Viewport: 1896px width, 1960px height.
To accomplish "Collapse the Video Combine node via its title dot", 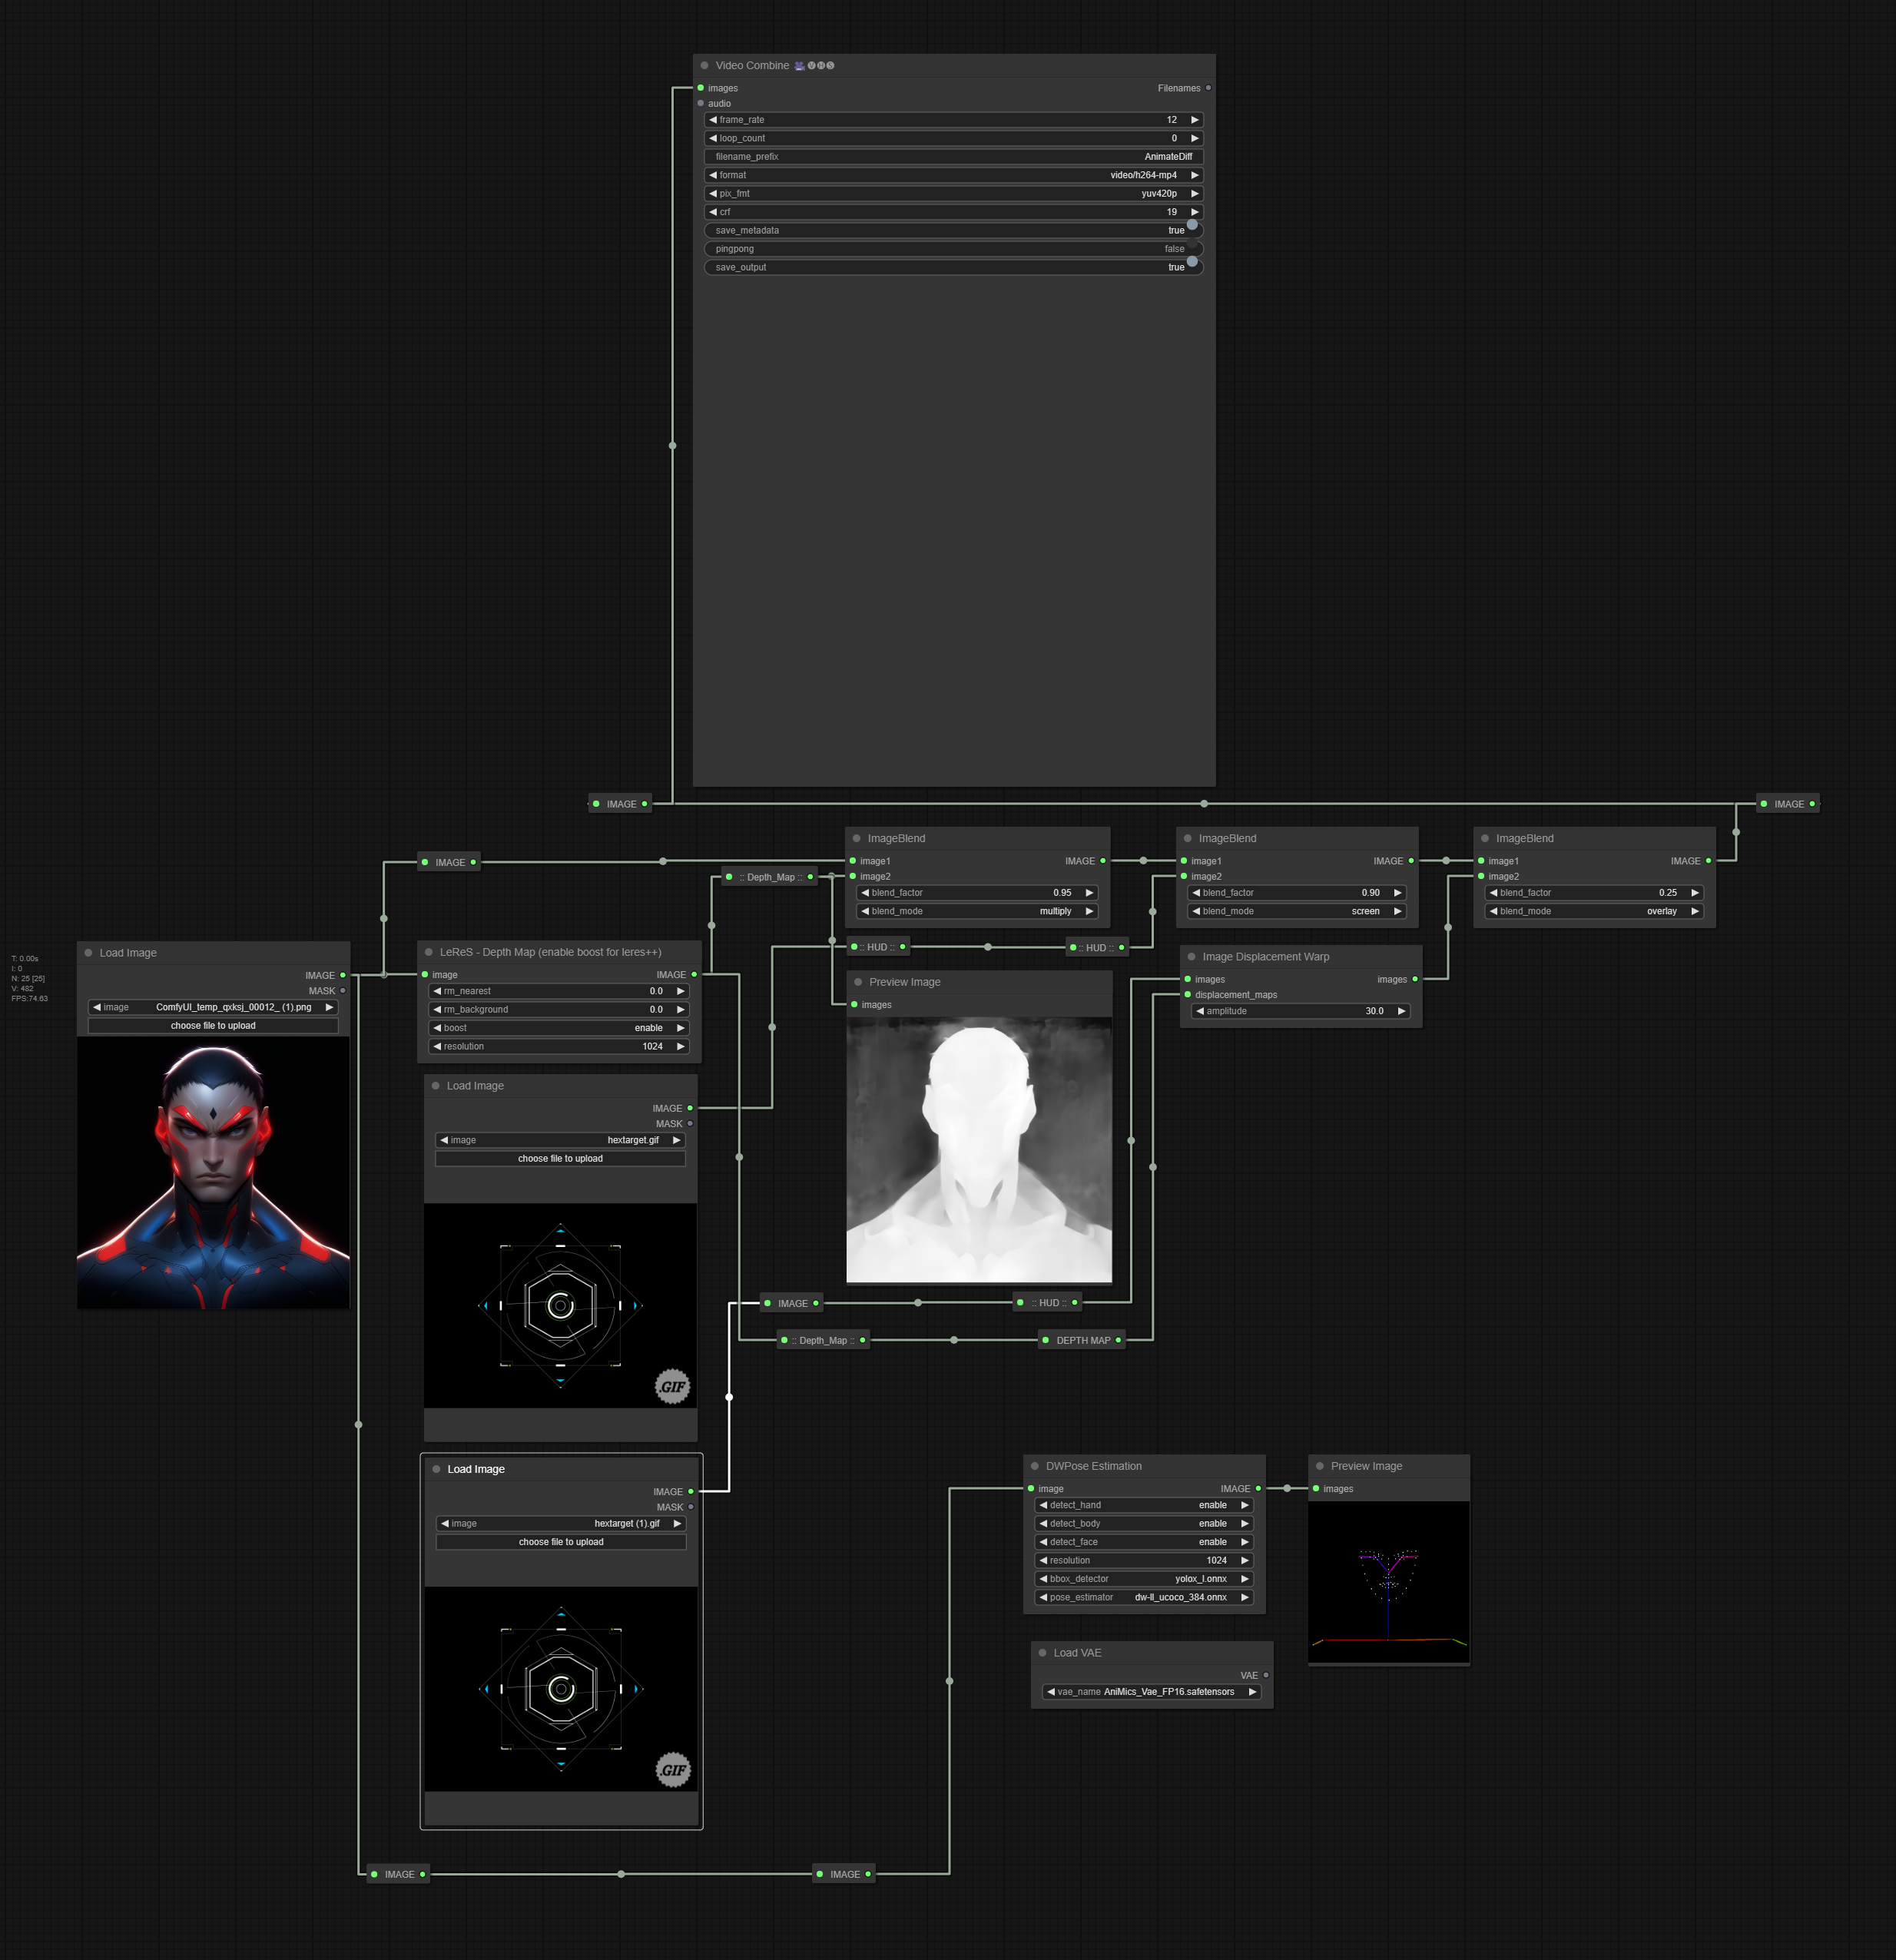I will click(704, 66).
